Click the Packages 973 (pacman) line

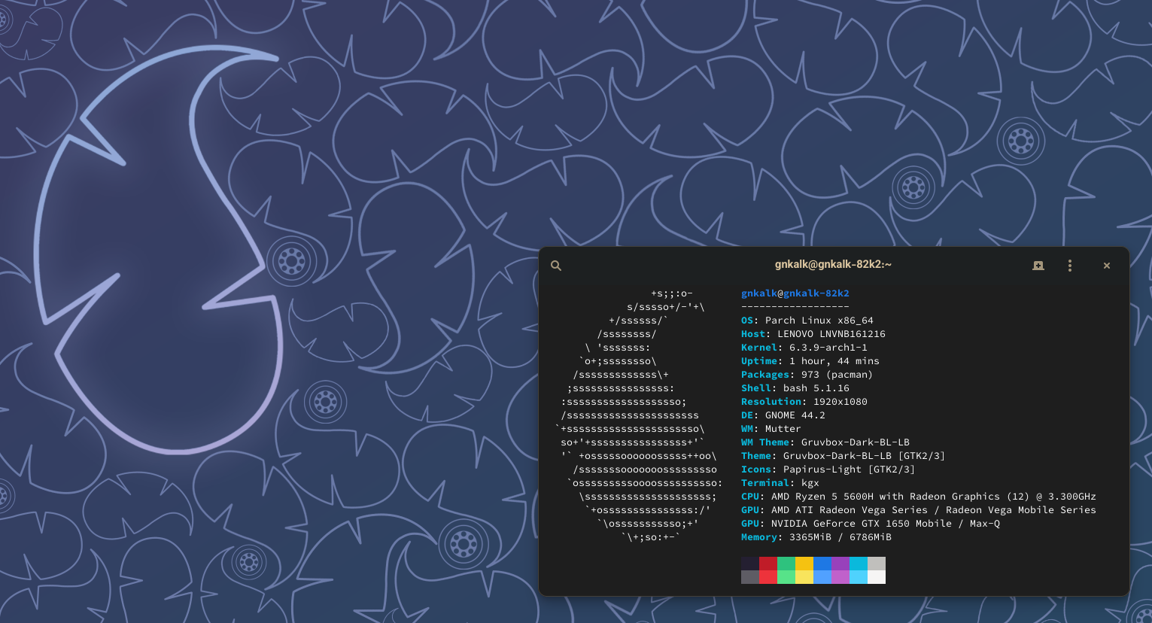[x=807, y=375]
